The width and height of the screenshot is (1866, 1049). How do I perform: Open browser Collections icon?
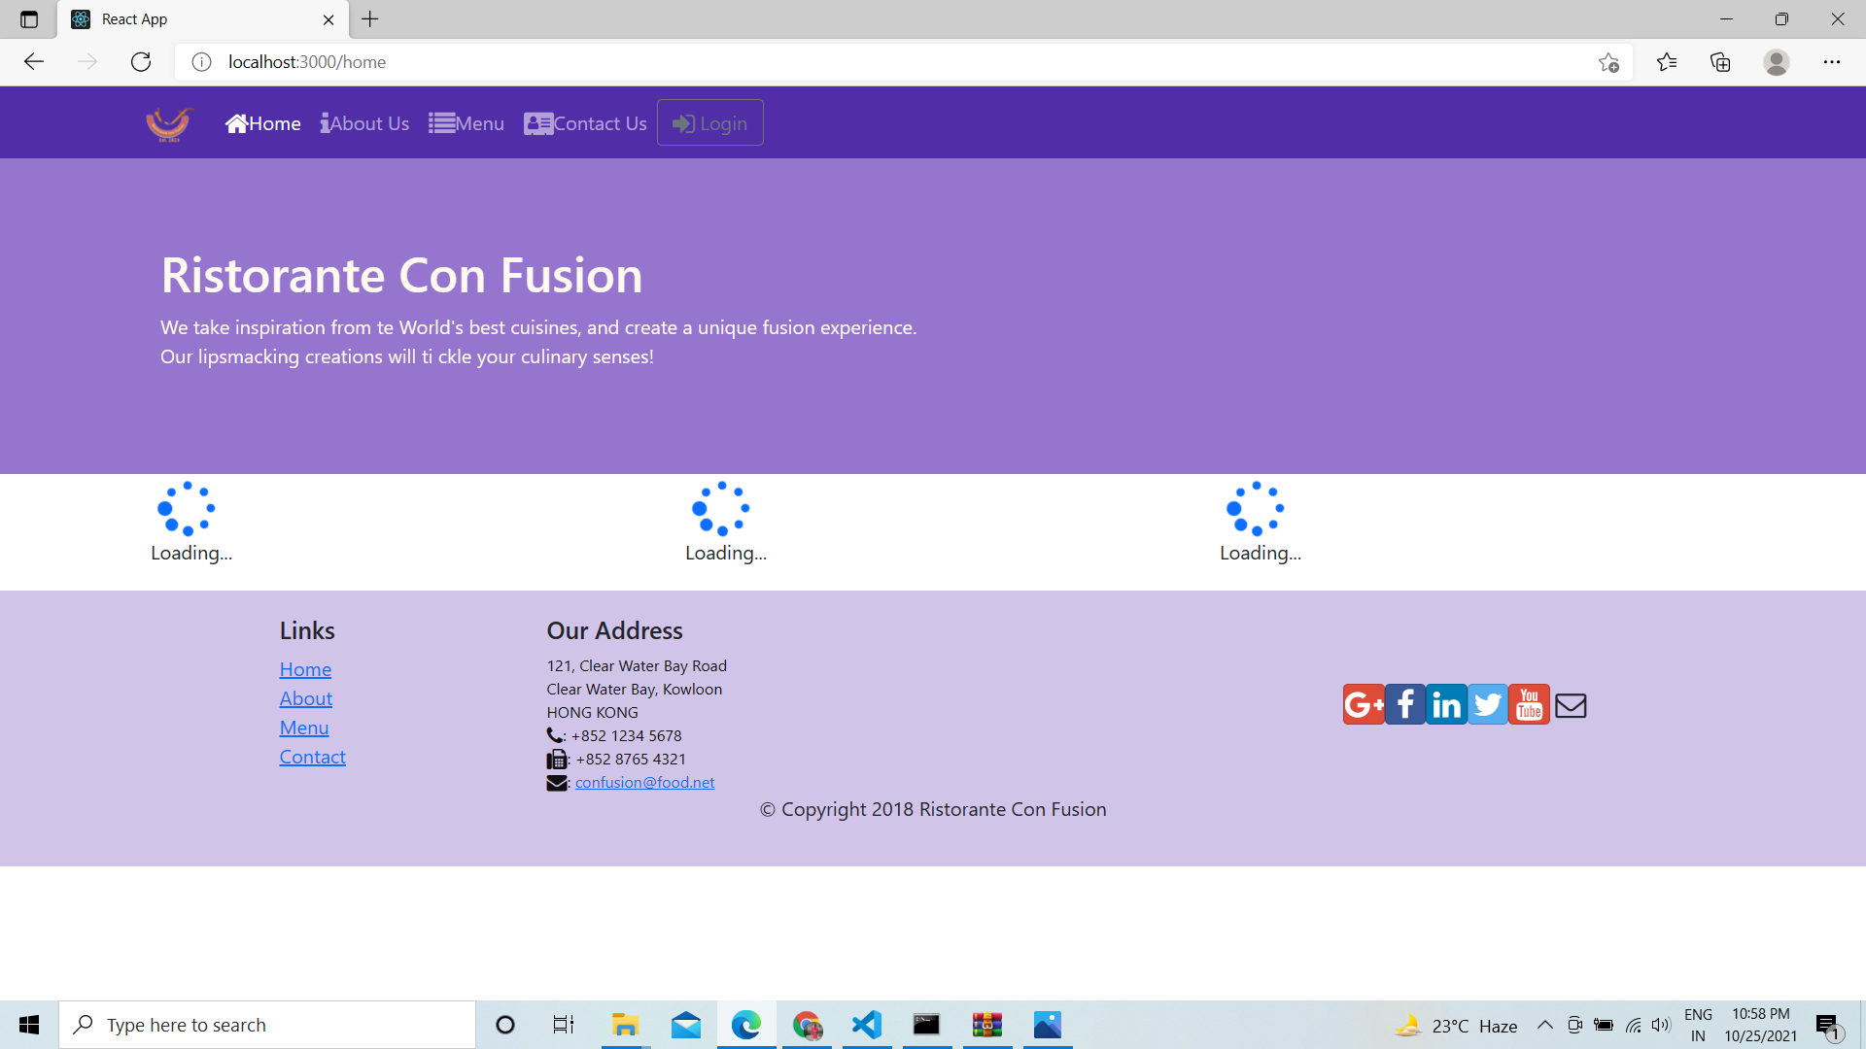tap(1720, 62)
